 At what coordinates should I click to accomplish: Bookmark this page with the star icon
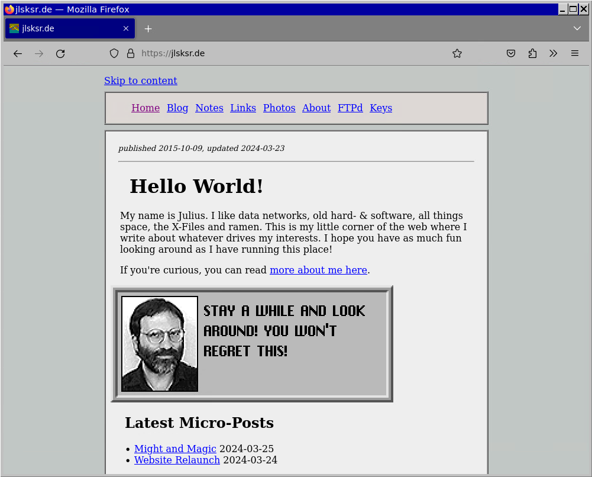457,53
